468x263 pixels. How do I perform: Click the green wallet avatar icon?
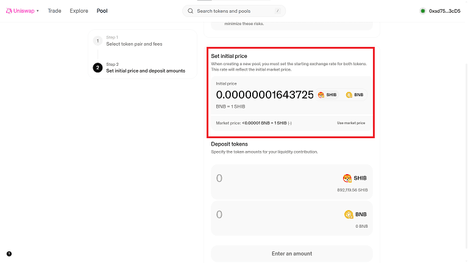coord(423,11)
